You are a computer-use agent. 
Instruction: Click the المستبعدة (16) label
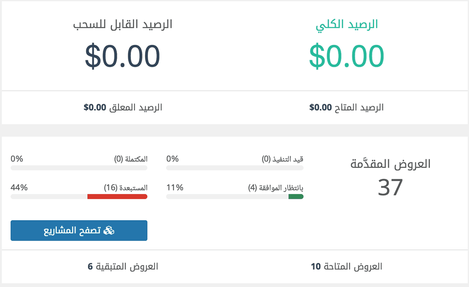pos(126,187)
